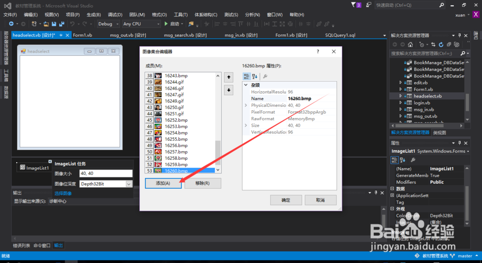
Task: Click the open file toolbar icon
Action: coord(46,24)
